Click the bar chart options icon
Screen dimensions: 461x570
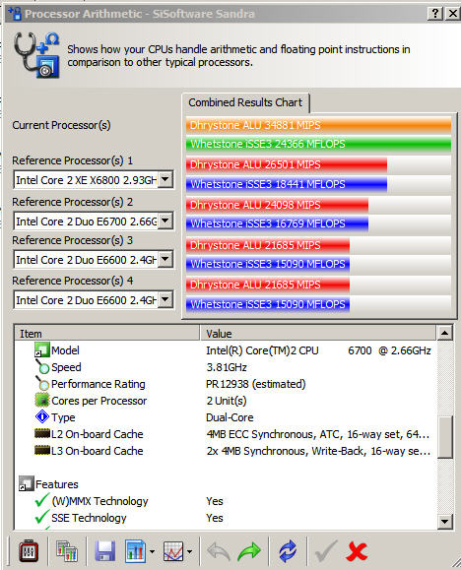[x=135, y=551]
